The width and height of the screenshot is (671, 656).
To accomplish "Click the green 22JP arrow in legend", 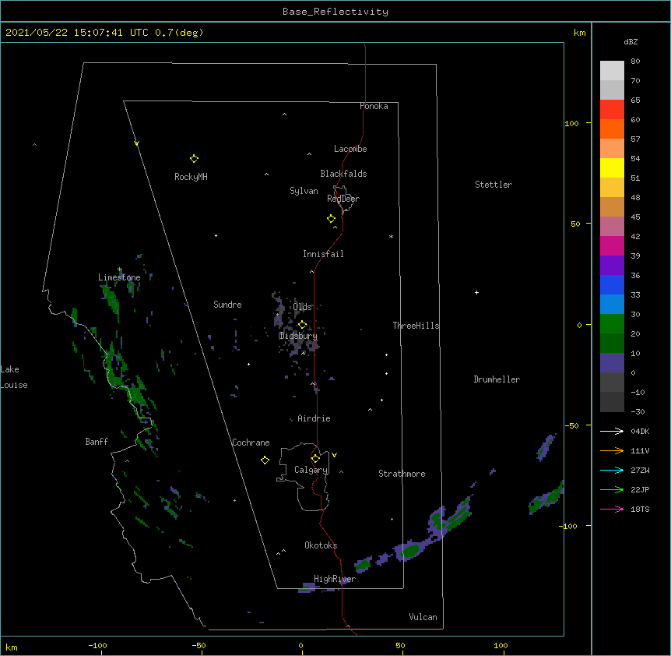I will (x=612, y=489).
